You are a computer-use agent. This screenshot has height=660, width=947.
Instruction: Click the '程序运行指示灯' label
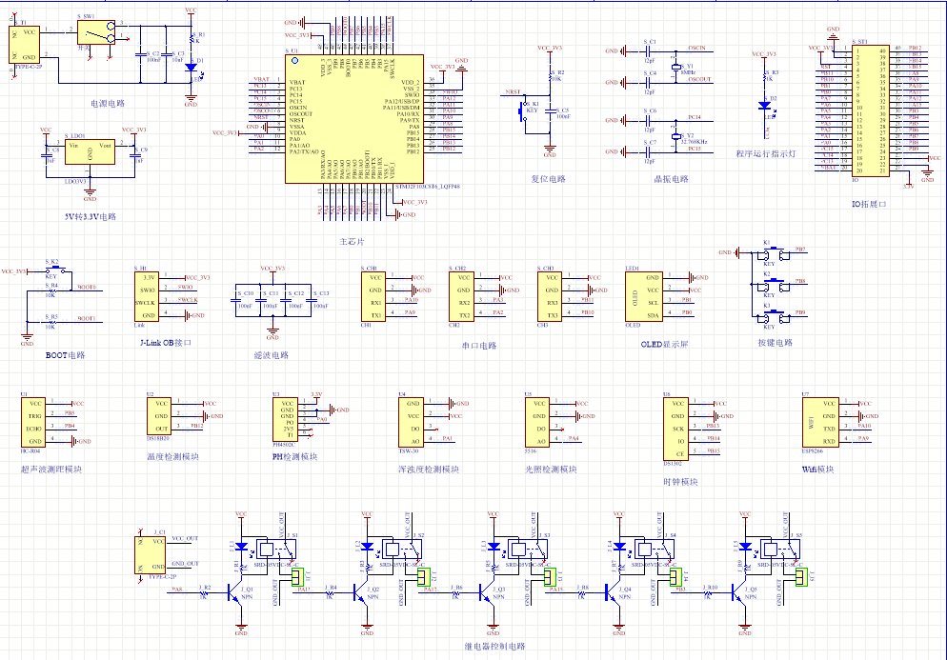click(766, 153)
